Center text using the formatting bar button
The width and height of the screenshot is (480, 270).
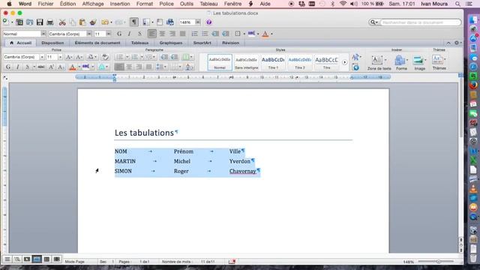162,34
